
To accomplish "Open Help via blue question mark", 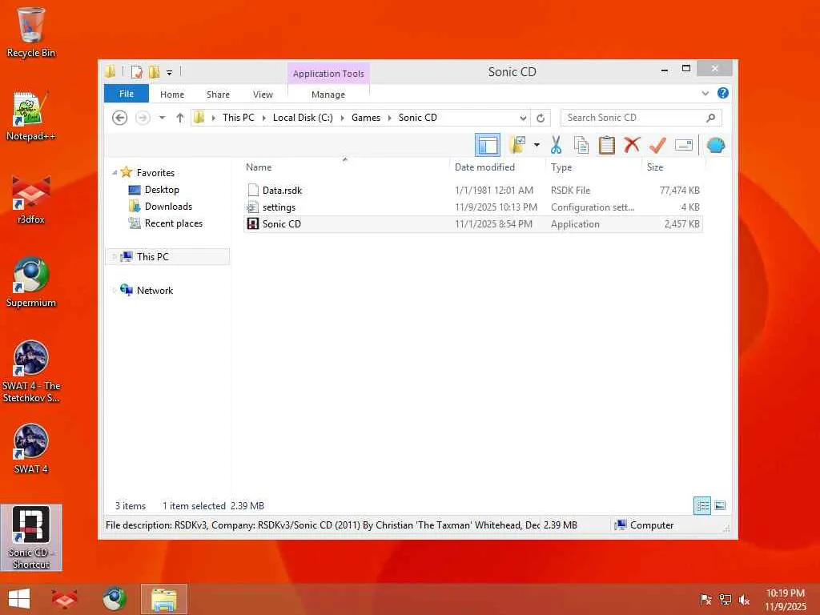I will (723, 93).
